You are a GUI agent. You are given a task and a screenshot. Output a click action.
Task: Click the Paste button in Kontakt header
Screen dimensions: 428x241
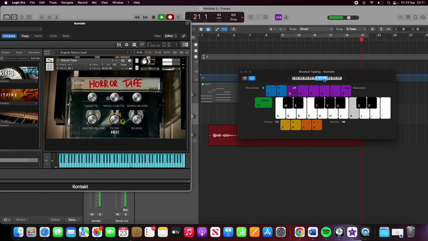pyautogui.click(x=38, y=36)
